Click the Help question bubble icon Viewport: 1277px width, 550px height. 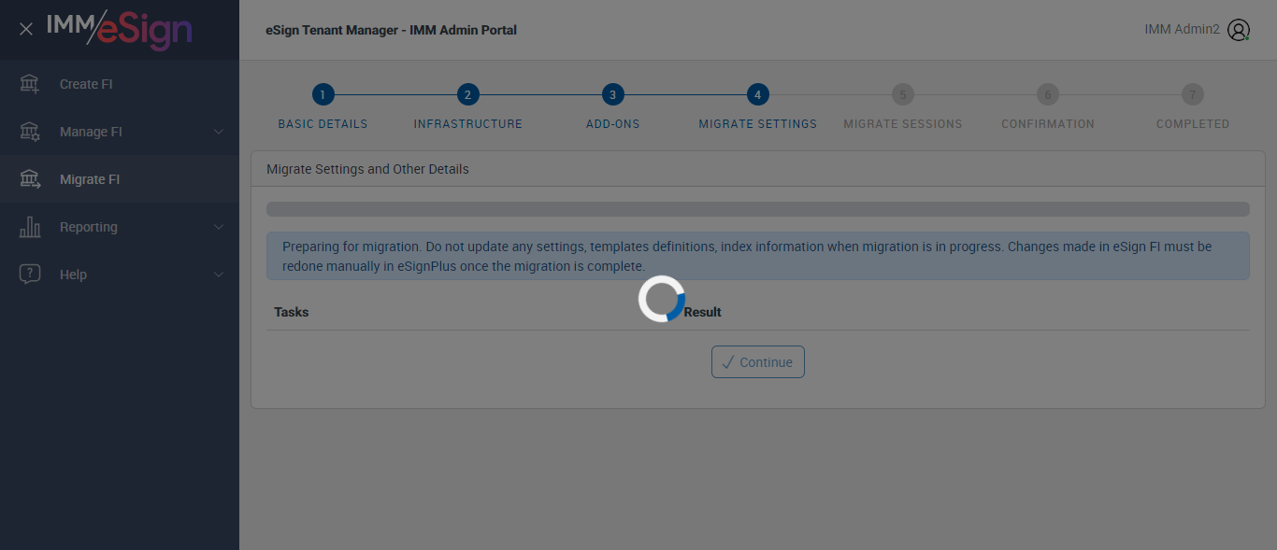coord(30,275)
